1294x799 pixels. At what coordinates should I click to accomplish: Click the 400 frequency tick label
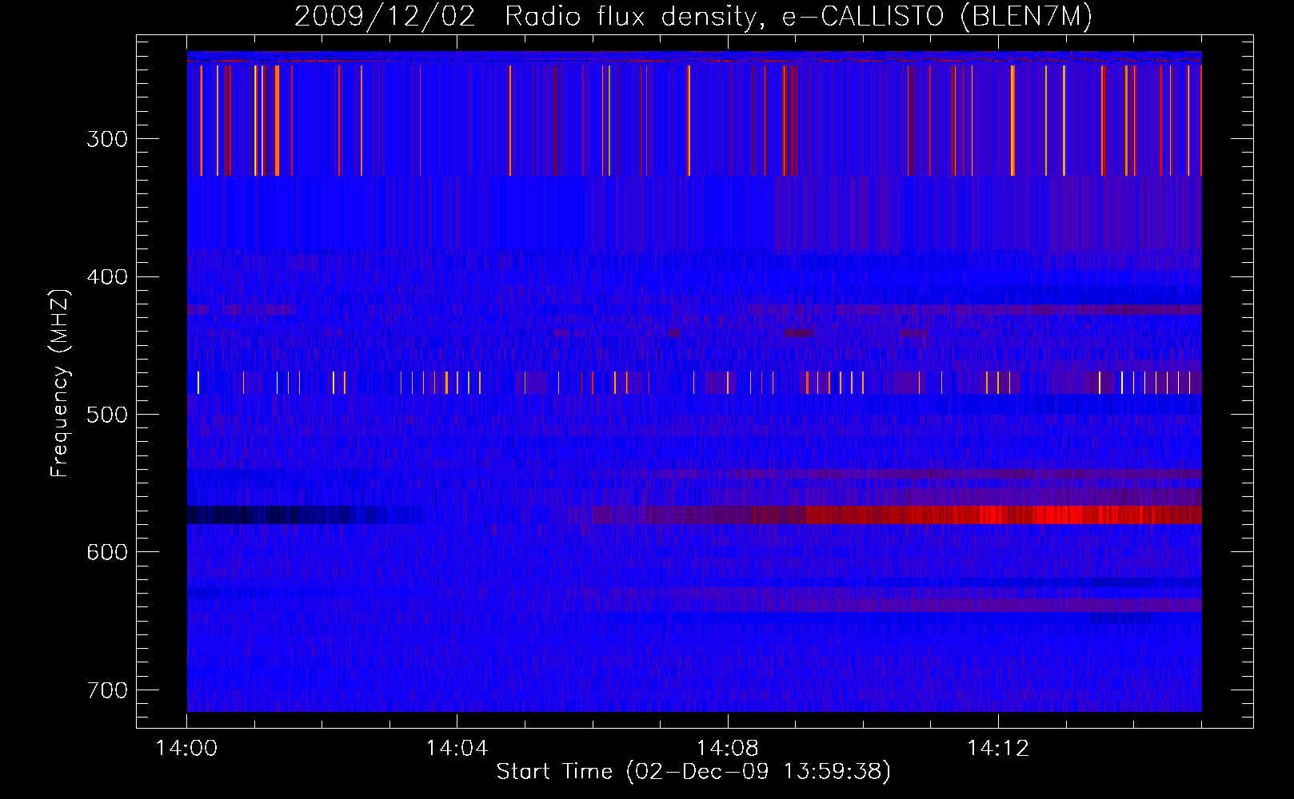click(107, 277)
